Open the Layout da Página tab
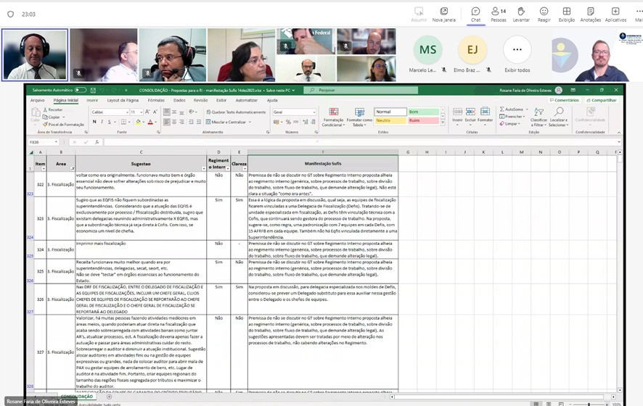This screenshot has width=643, height=406. click(123, 100)
